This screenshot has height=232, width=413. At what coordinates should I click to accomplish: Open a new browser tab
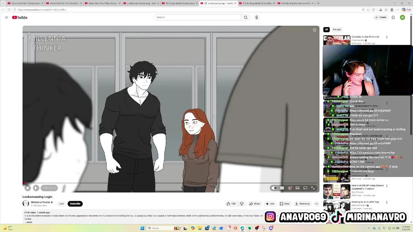point(318,3)
